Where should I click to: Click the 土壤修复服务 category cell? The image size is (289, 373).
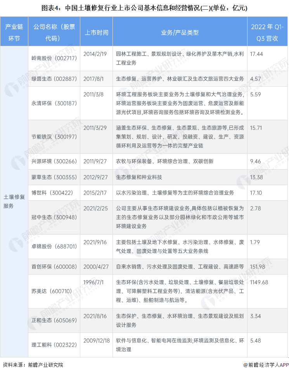coord(14,201)
